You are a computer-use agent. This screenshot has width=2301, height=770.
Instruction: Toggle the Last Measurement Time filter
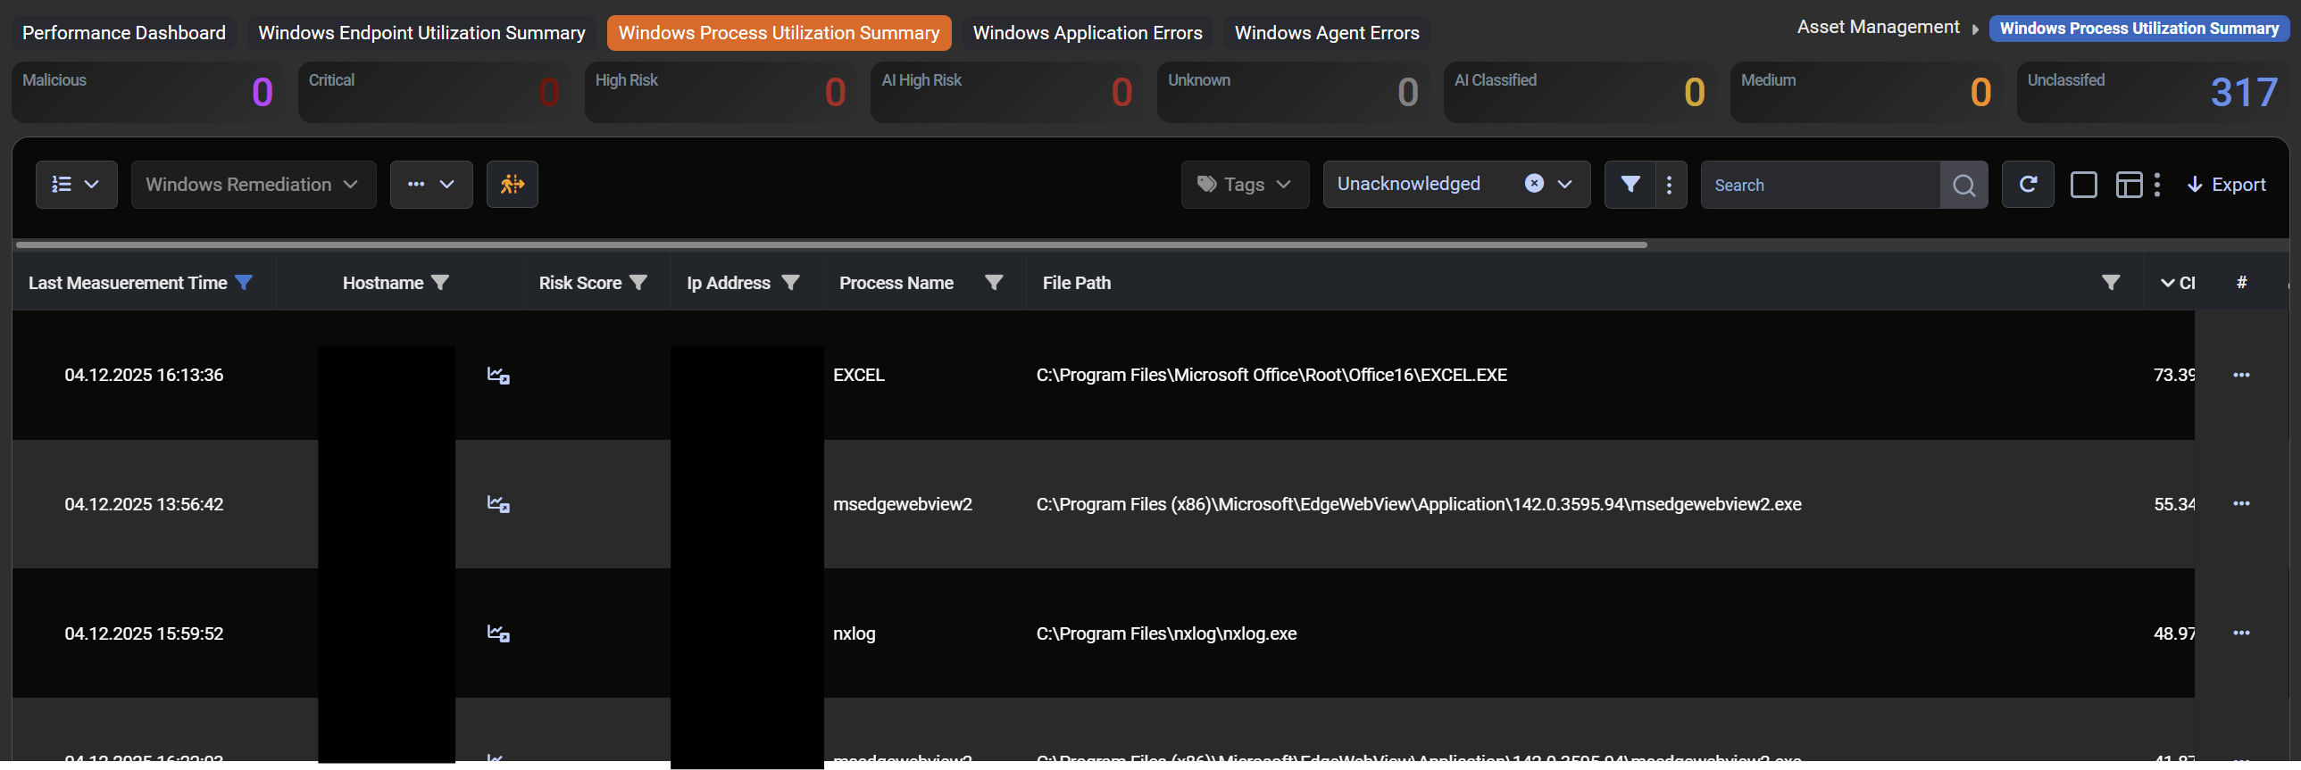coord(244,283)
